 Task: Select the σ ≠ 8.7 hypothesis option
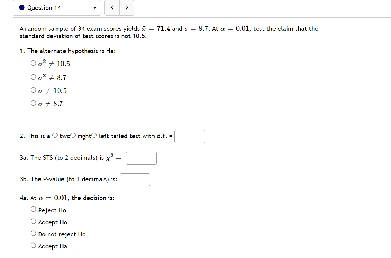coord(33,103)
